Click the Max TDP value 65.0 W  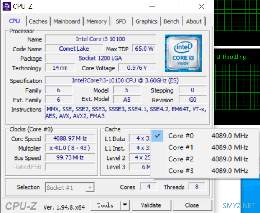click(144, 49)
